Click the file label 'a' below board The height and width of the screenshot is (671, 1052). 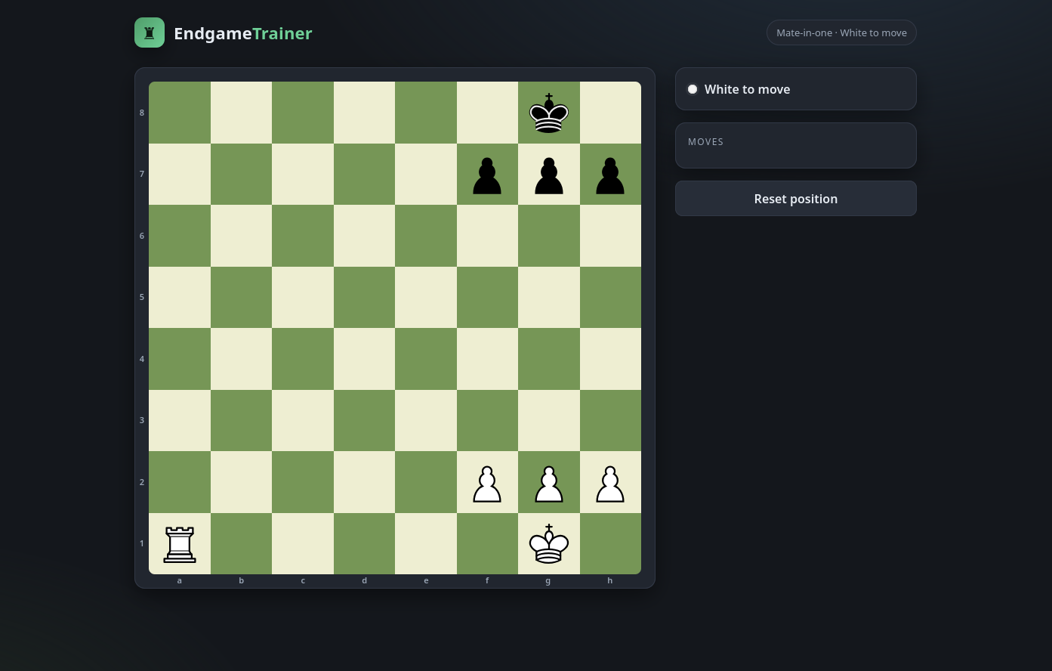pos(180,581)
